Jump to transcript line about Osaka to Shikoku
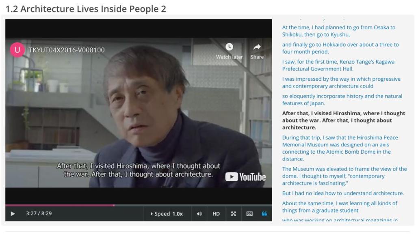 pyautogui.click(x=338, y=31)
